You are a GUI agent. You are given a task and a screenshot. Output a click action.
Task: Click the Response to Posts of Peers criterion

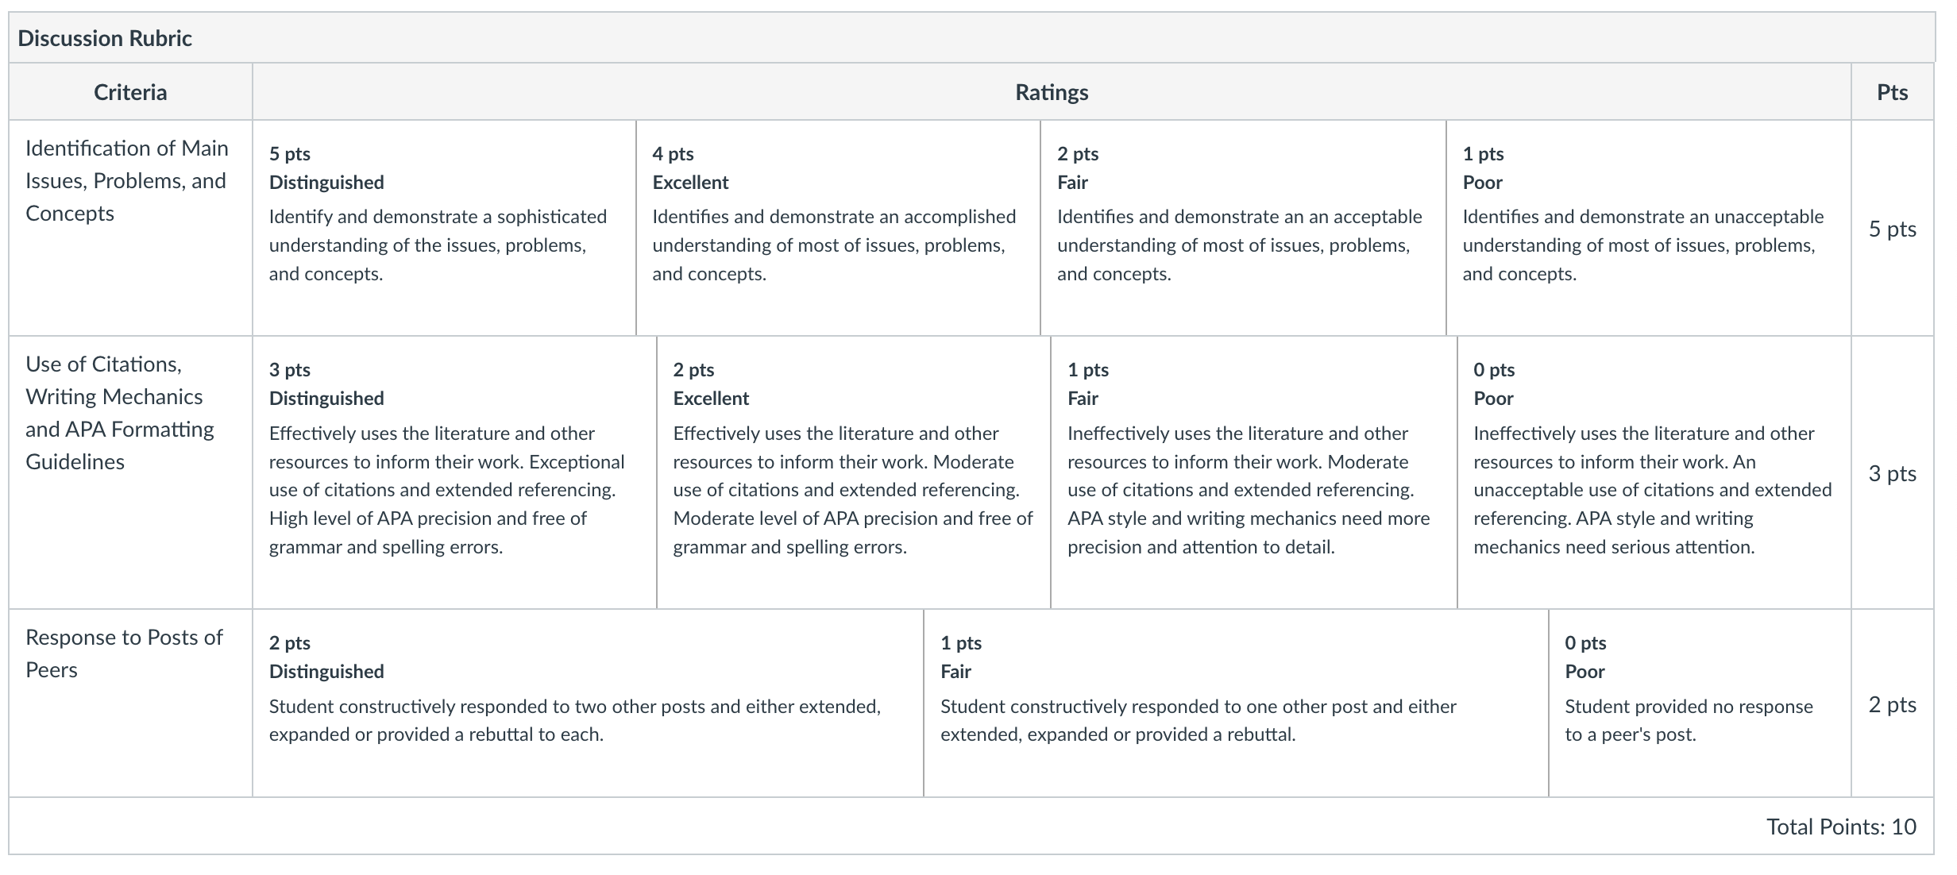click(124, 653)
